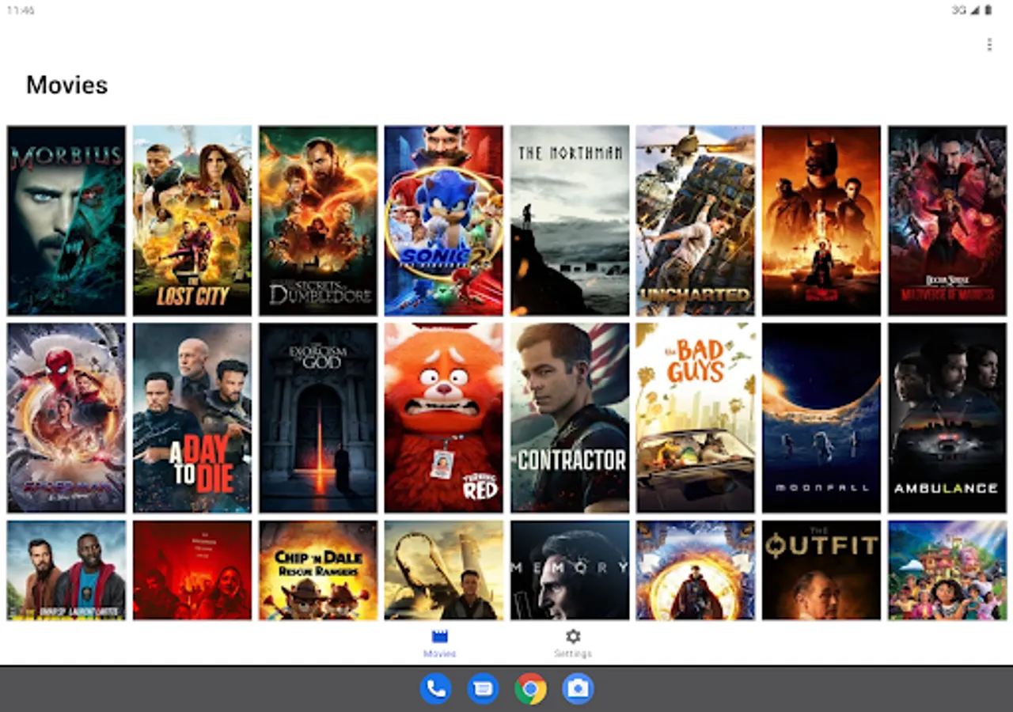Image resolution: width=1013 pixels, height=712 pixels.
Task: Choose The Outfit movie poster
Action: pos(821,570)
